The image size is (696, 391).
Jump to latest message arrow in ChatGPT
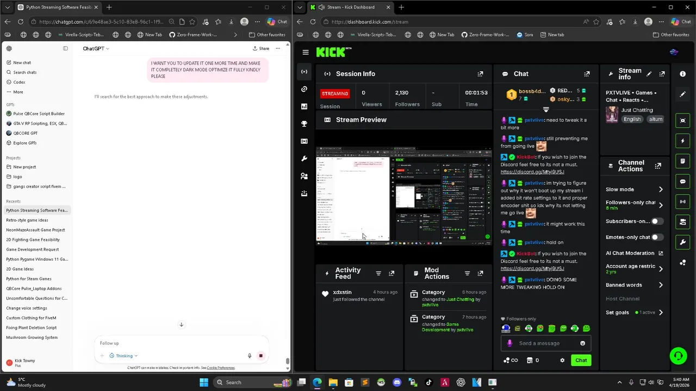click(x=182, y=325)
